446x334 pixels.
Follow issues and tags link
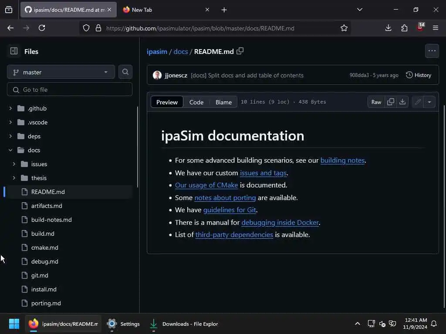(x=263, y=173)
